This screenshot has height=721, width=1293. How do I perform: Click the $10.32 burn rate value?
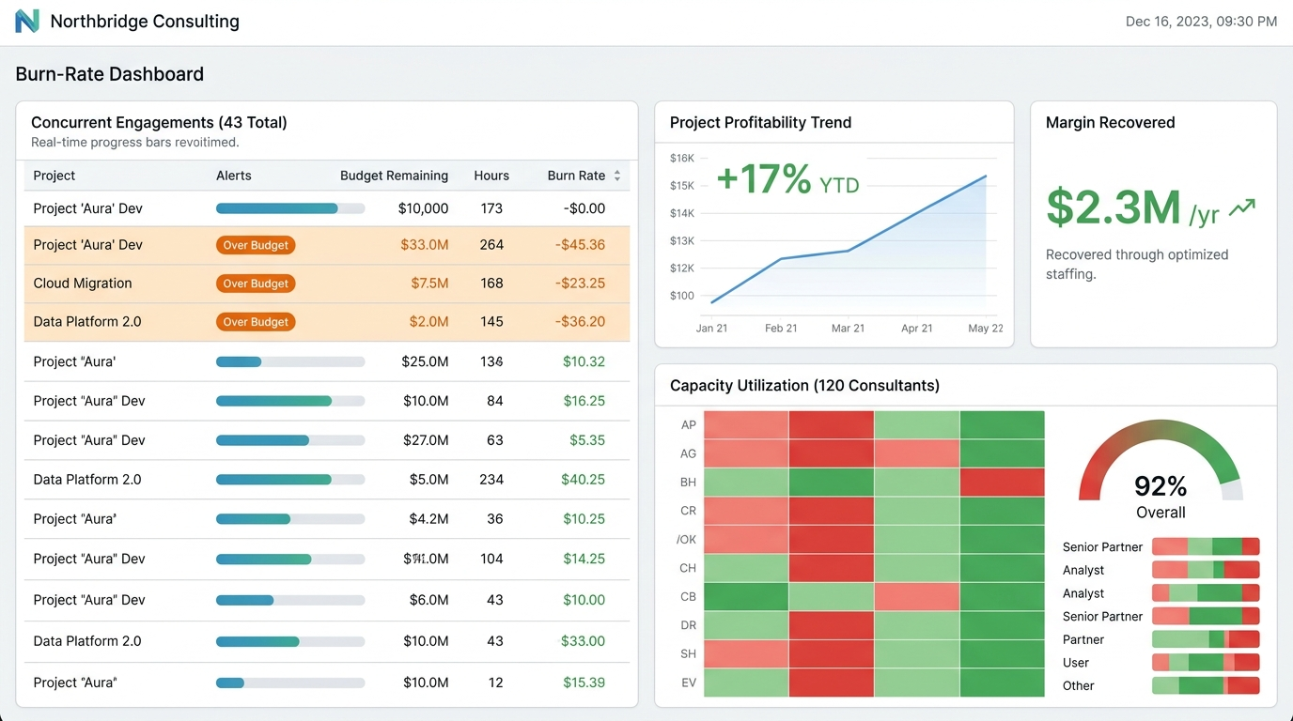pyautogui.click(x=584, y=361)
